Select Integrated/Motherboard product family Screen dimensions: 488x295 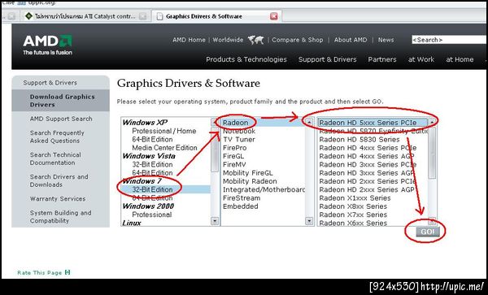tap(264, 189)
